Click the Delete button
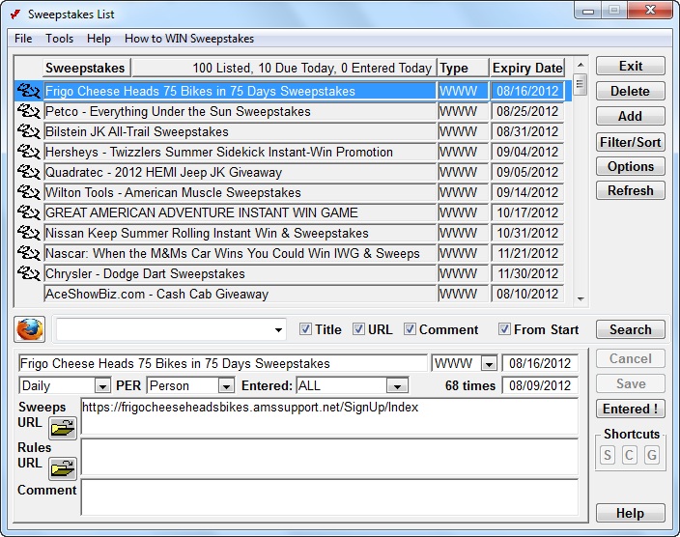The image size is (680, 537). click(631, 91)
